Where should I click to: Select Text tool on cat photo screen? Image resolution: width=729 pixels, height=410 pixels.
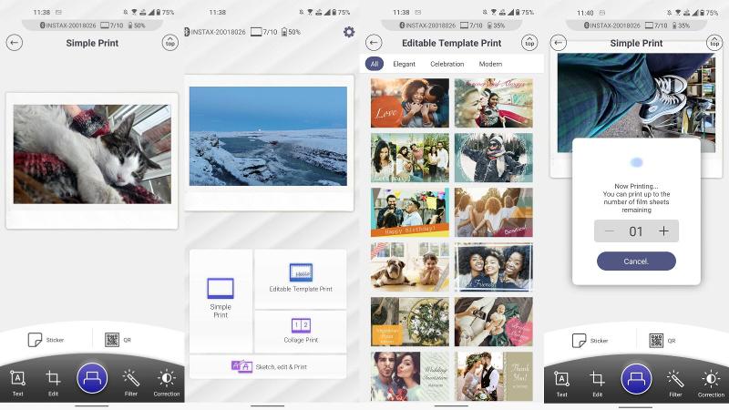click(17, 384)
